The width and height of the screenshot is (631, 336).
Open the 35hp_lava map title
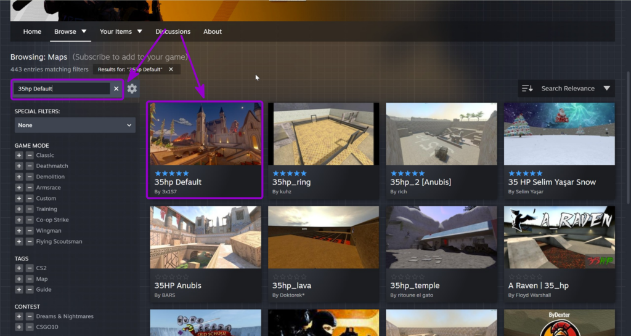coord(291,286)
